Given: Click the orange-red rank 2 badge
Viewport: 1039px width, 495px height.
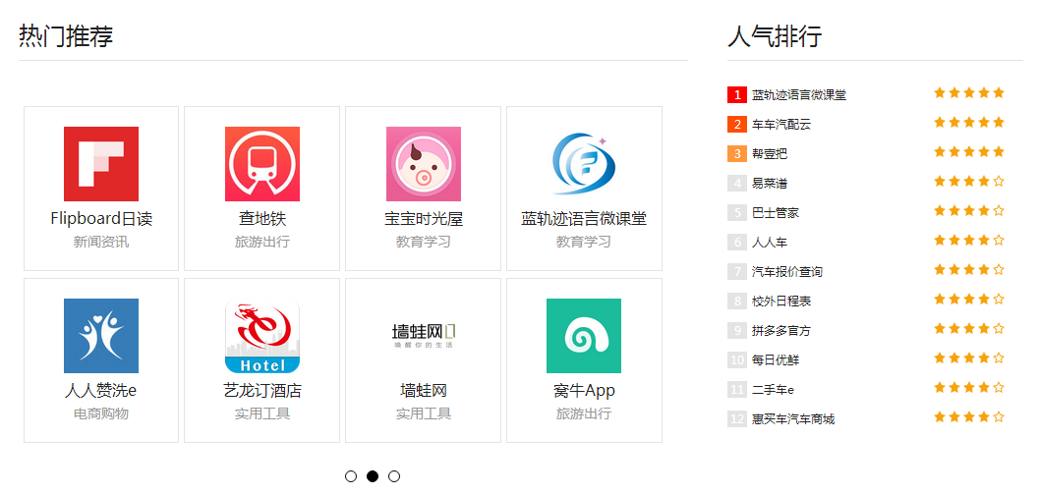Looking at the screenshot, I should [737, 125].
